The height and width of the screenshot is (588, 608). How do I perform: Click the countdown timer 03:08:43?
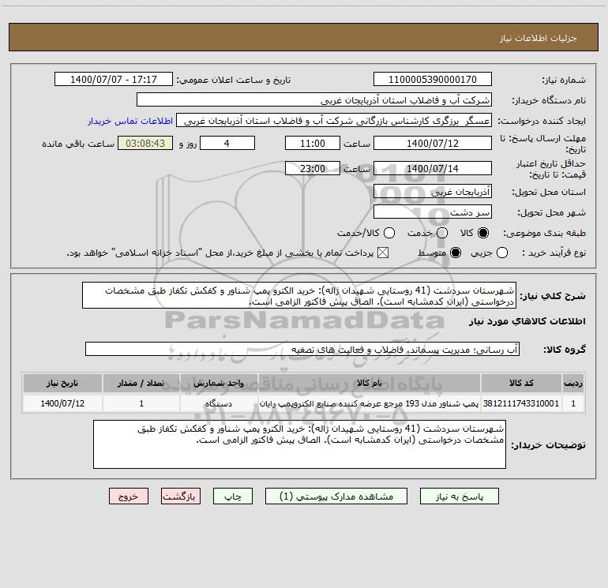[x=145, y=143]
